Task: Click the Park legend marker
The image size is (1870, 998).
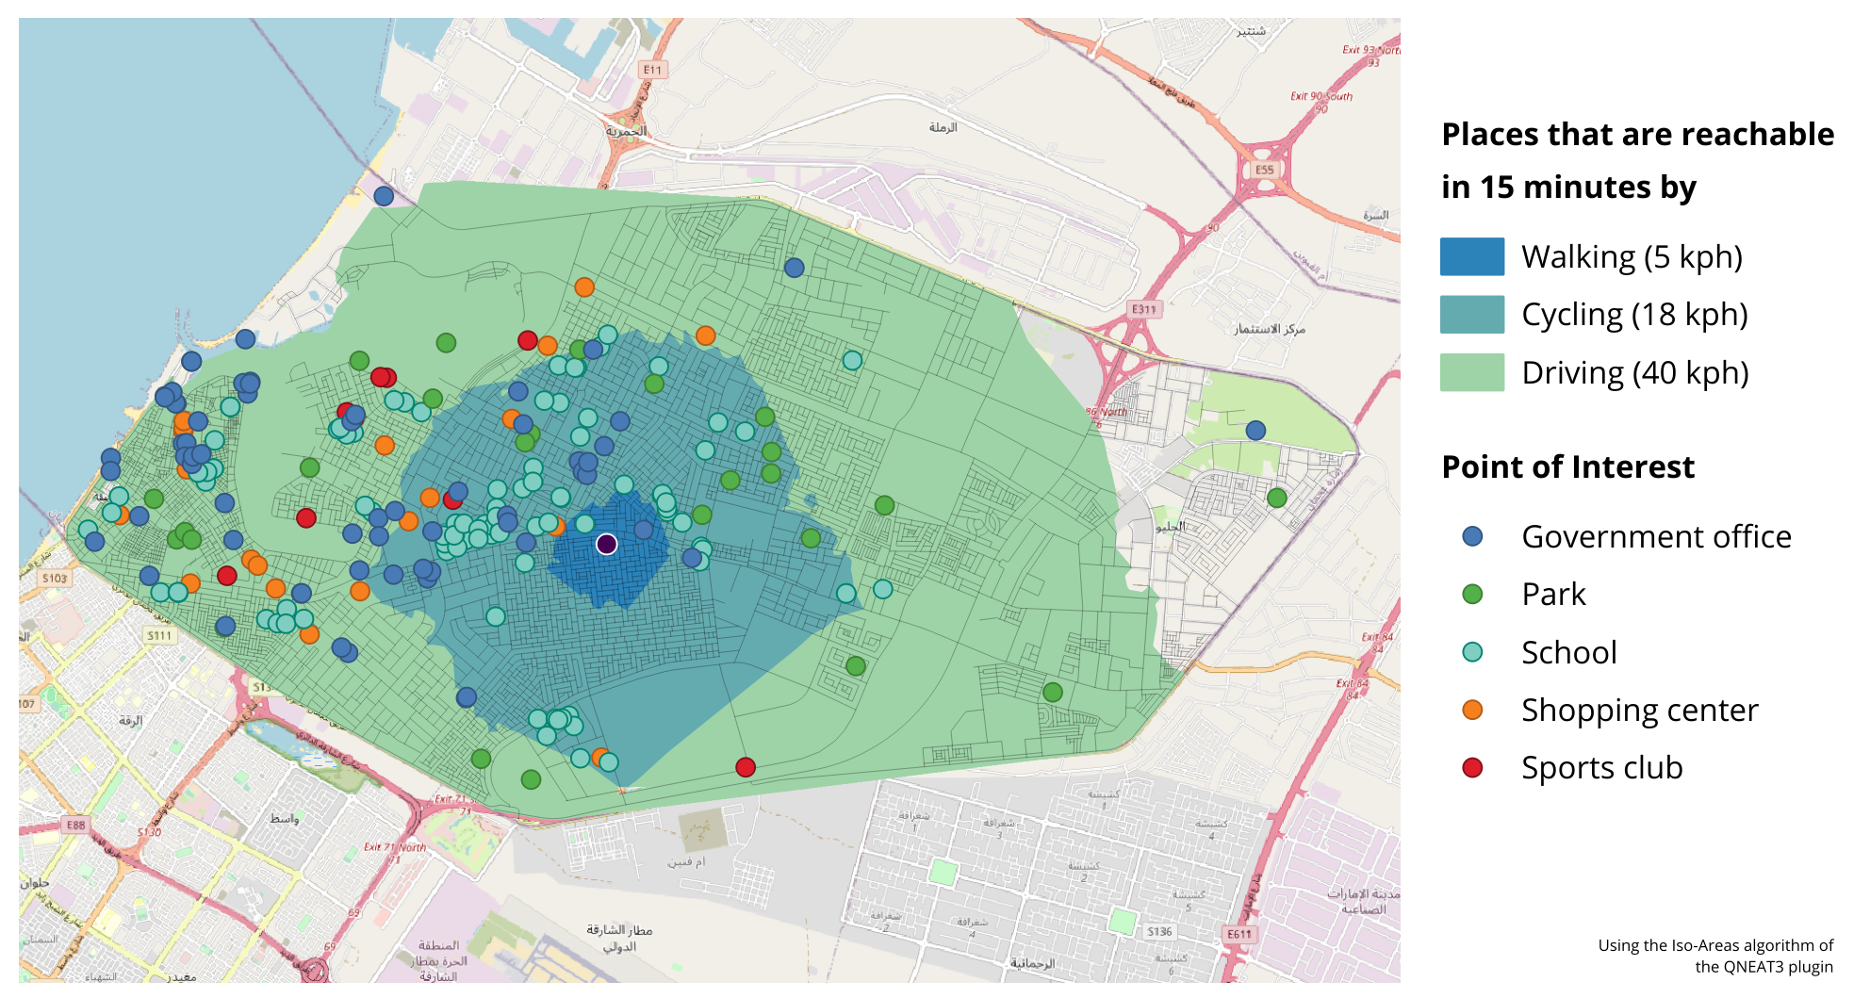Action: tap(1470, 595)
